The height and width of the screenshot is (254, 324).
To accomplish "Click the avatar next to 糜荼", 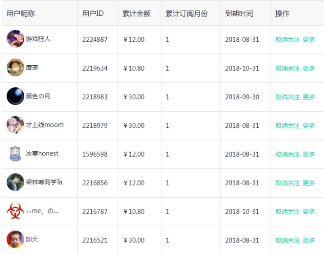I will point(15,68).
